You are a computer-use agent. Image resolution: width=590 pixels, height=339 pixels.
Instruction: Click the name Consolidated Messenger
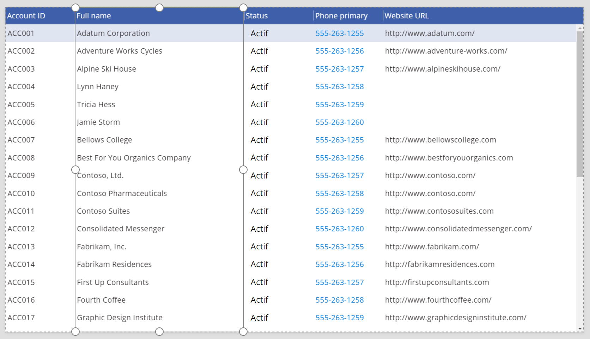tap(121, 229)
